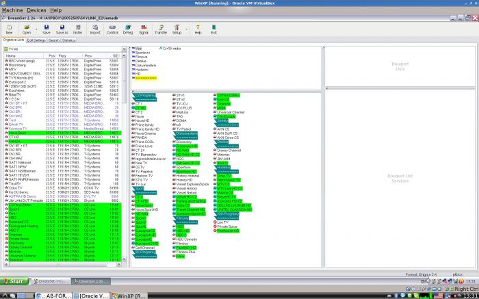The width and height of the screenshot is (479, 299).
Task: Switch to the Search tab
Action: tap(54, 40)
